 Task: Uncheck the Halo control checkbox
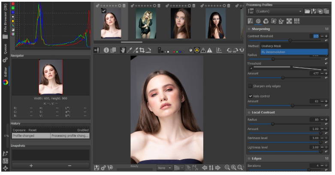pos(250,96)
